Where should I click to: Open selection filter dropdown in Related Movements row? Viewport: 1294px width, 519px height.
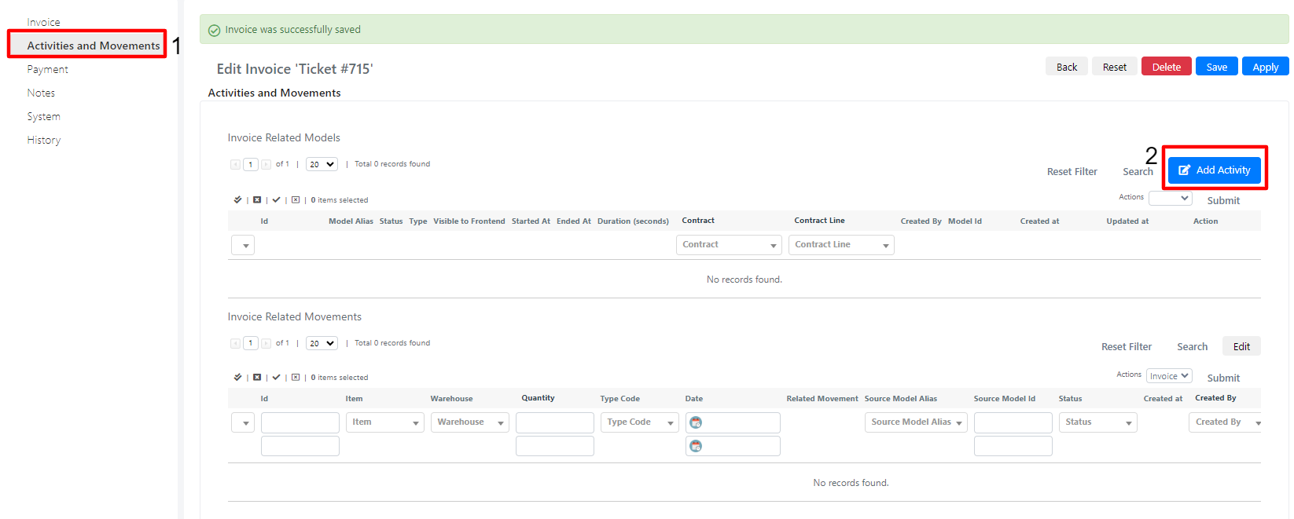click(243, 422)
